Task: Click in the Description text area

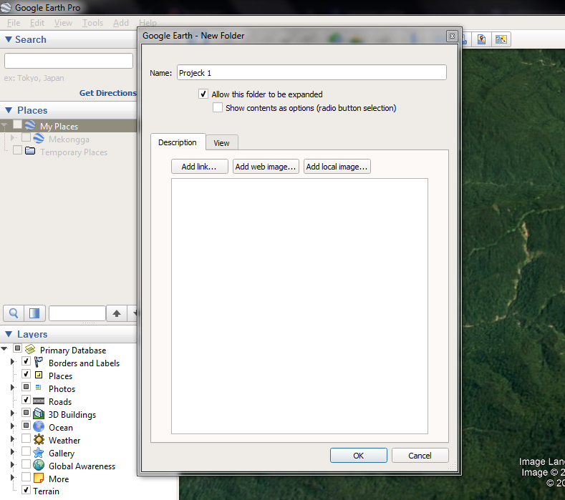Action: pos(299,306)
